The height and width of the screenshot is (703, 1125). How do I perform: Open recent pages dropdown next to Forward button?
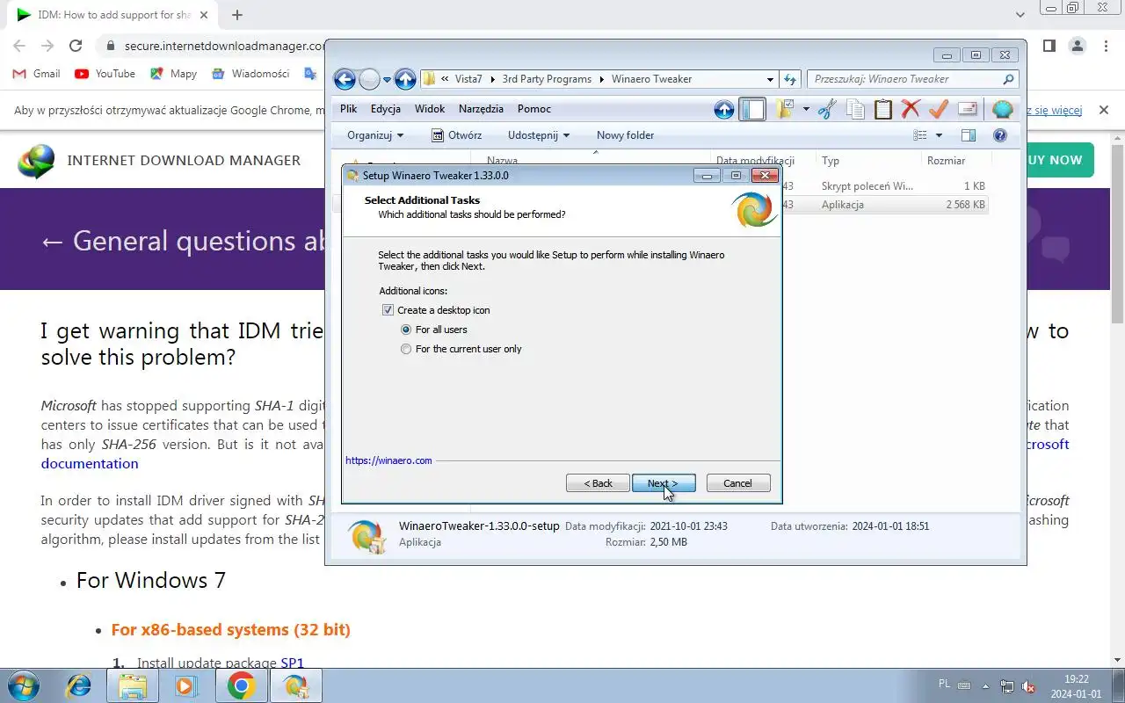click(x=387, y=80)
